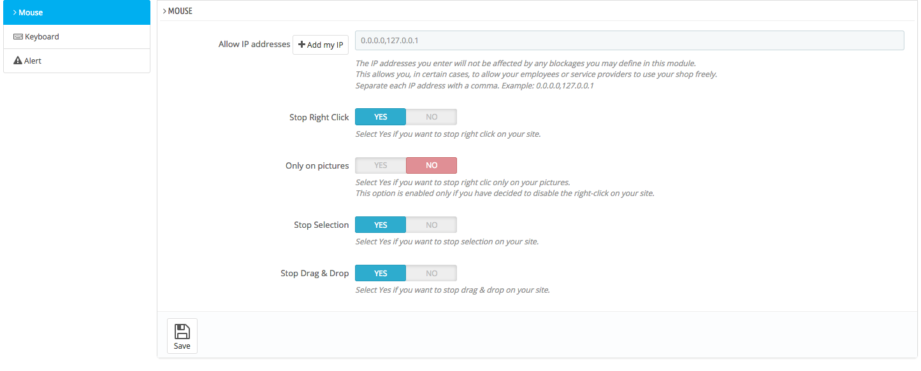Click the Add my IP button
The width and height of the screenshot is (921, 371).
coord(321,45)
